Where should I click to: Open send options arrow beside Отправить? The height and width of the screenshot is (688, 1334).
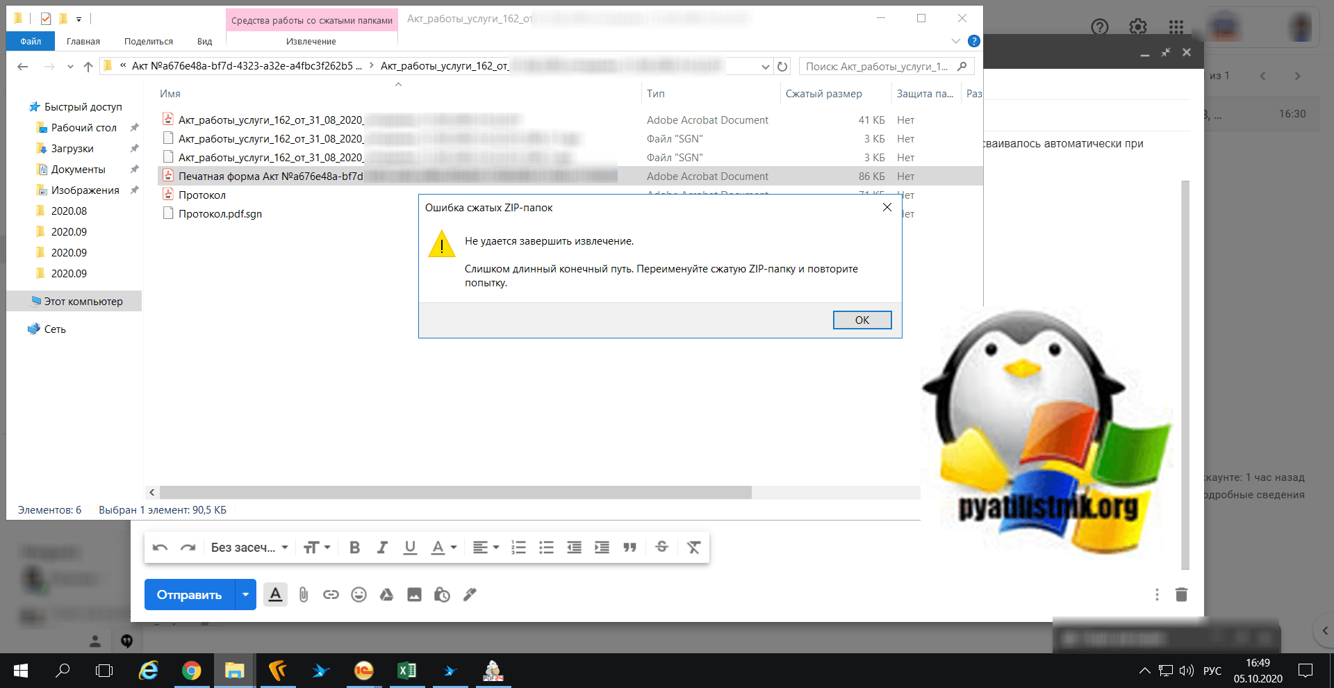(x=245, y=595)
